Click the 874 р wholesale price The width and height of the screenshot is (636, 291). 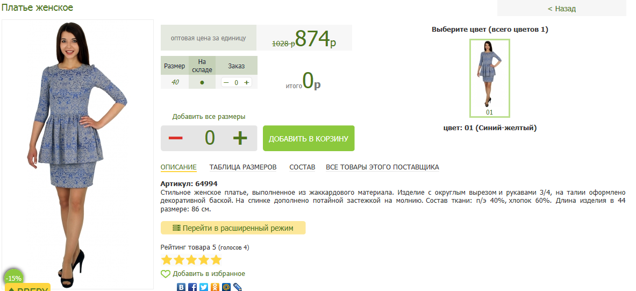pyautogui.click(x=316, y=39)
